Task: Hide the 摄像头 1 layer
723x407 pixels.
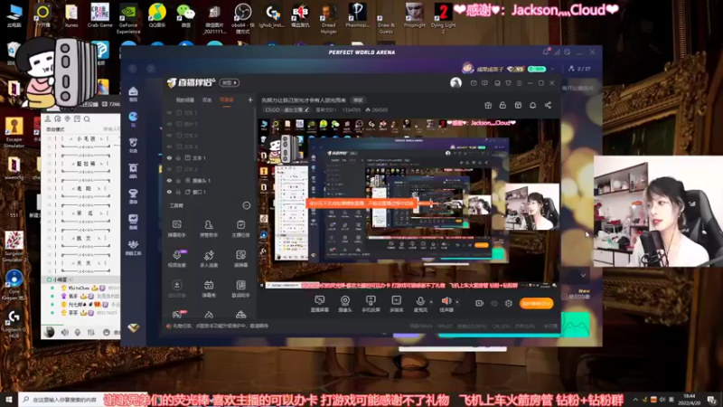Action: [169, 180]
